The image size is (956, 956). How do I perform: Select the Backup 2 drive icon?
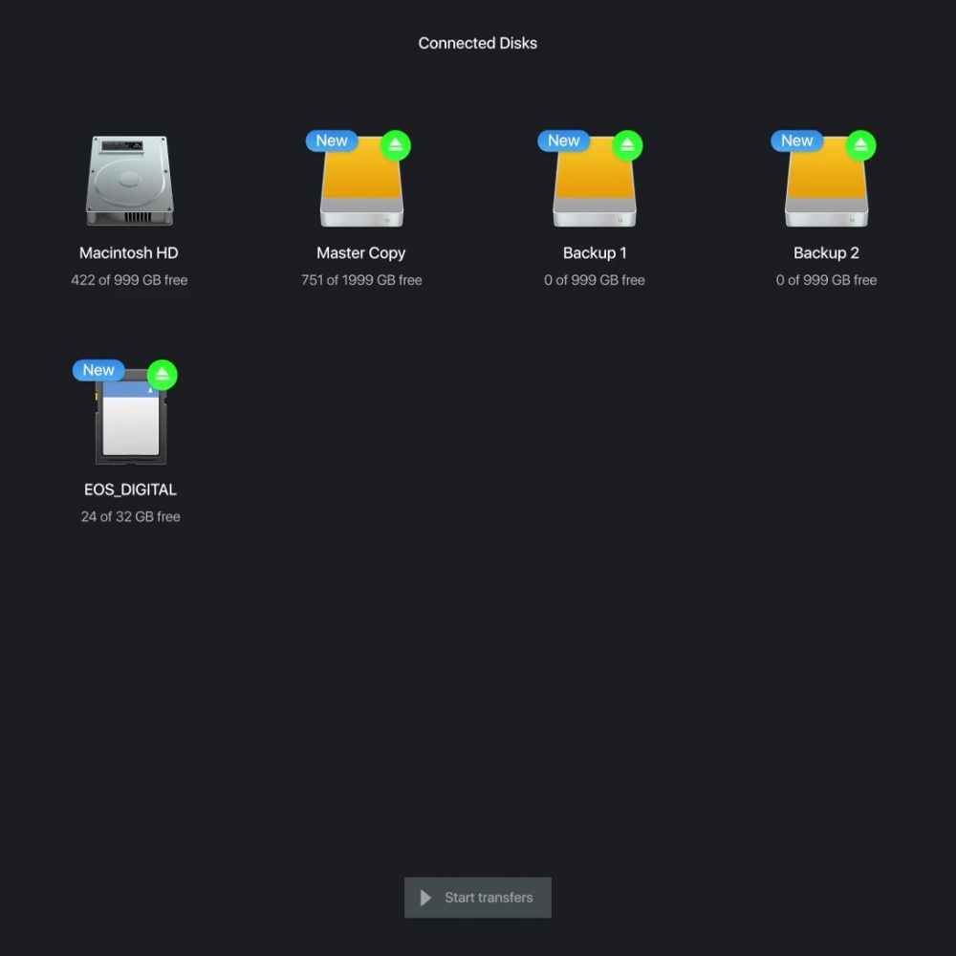(826, 182)
